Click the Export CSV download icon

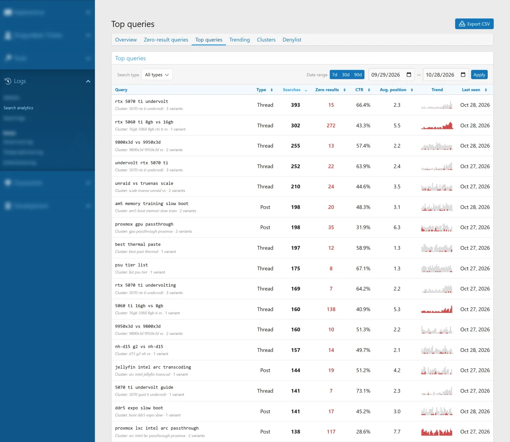pyautogui.click(x=462, y=24)
